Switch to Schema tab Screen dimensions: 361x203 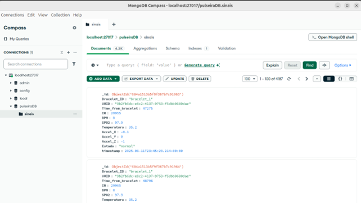point(173,48)
